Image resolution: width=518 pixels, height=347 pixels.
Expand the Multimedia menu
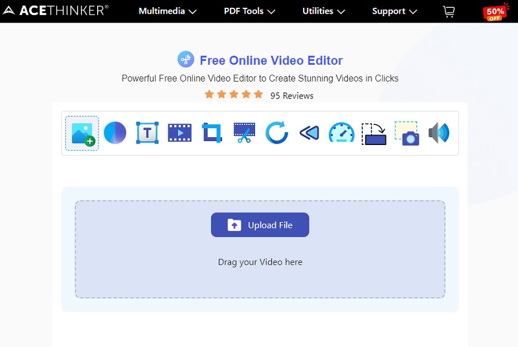click(x=168, y=11)
